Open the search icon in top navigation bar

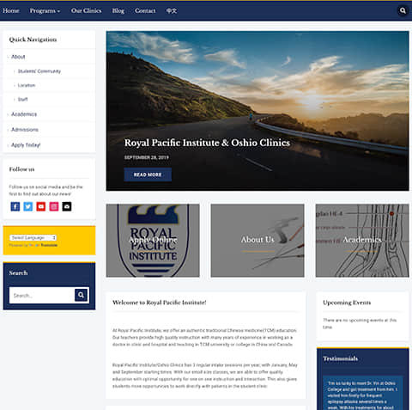coord(403,10)
